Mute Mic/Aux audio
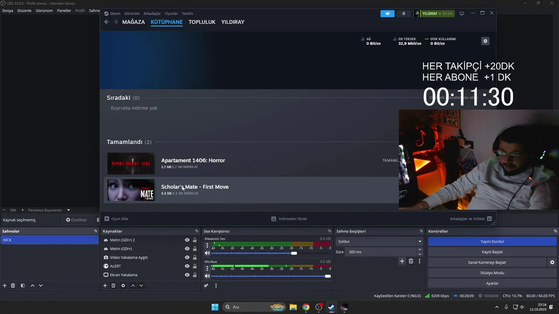559x314 pixels. click(207, 276)
